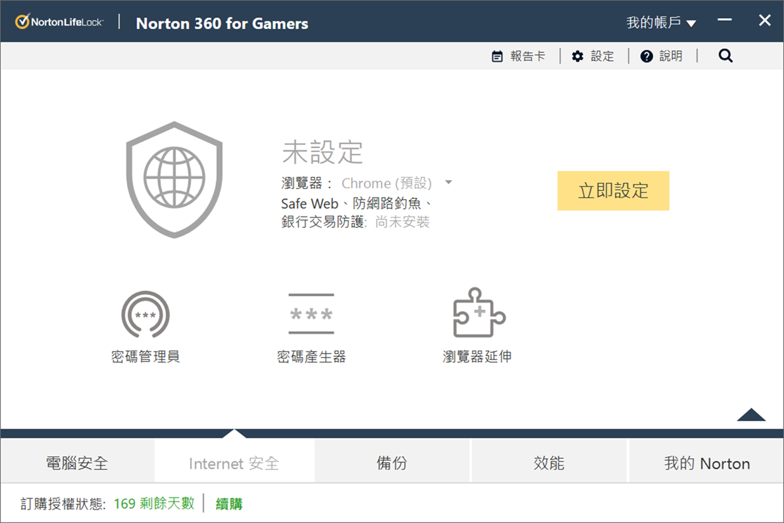Open the Password Generator (密碼產生器) icon
The image size is (784, 523).
point(311,314)
